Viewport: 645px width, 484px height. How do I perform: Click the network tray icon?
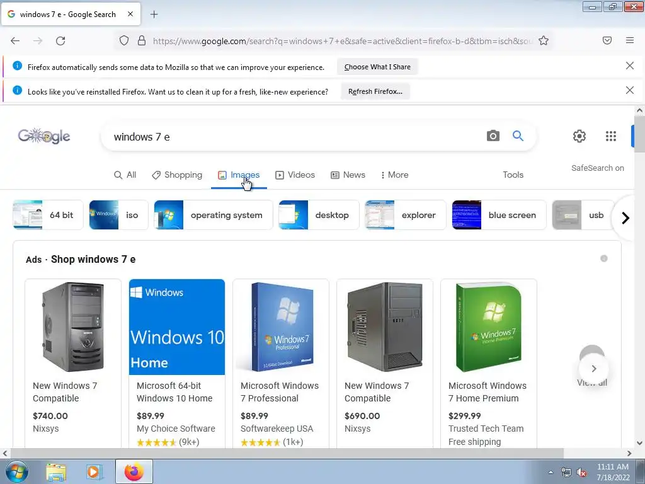point(566,472)
